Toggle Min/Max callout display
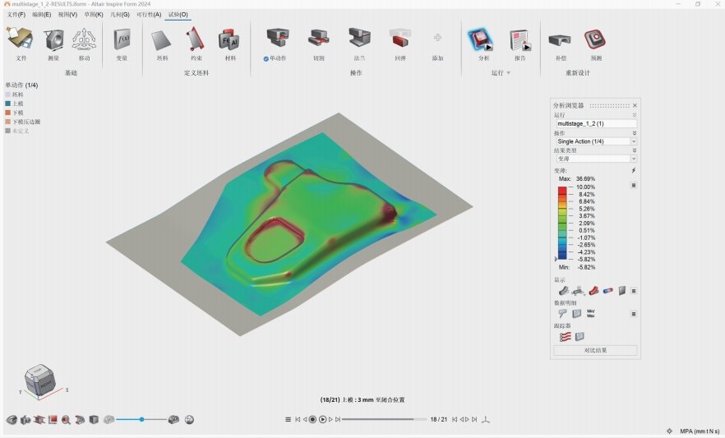The image size is (725, 438). pyautogui.click(x=590, y=313)
